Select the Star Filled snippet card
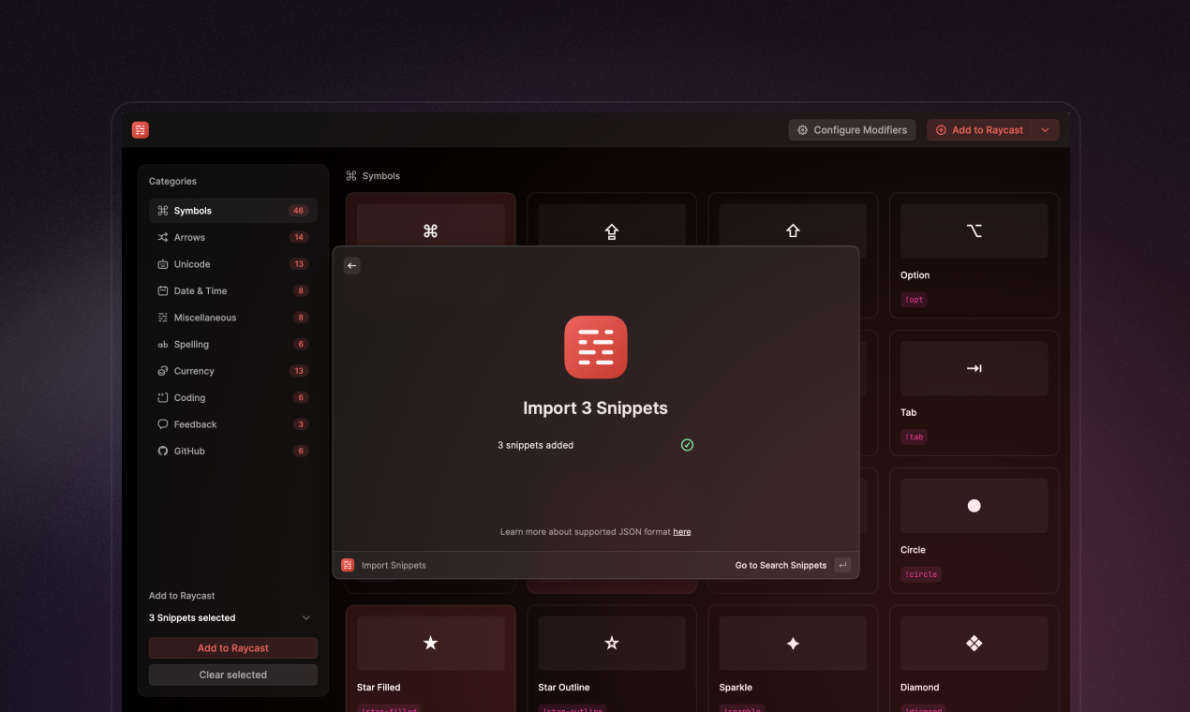This screenshot has width=1190, height=712. [430, 659]
